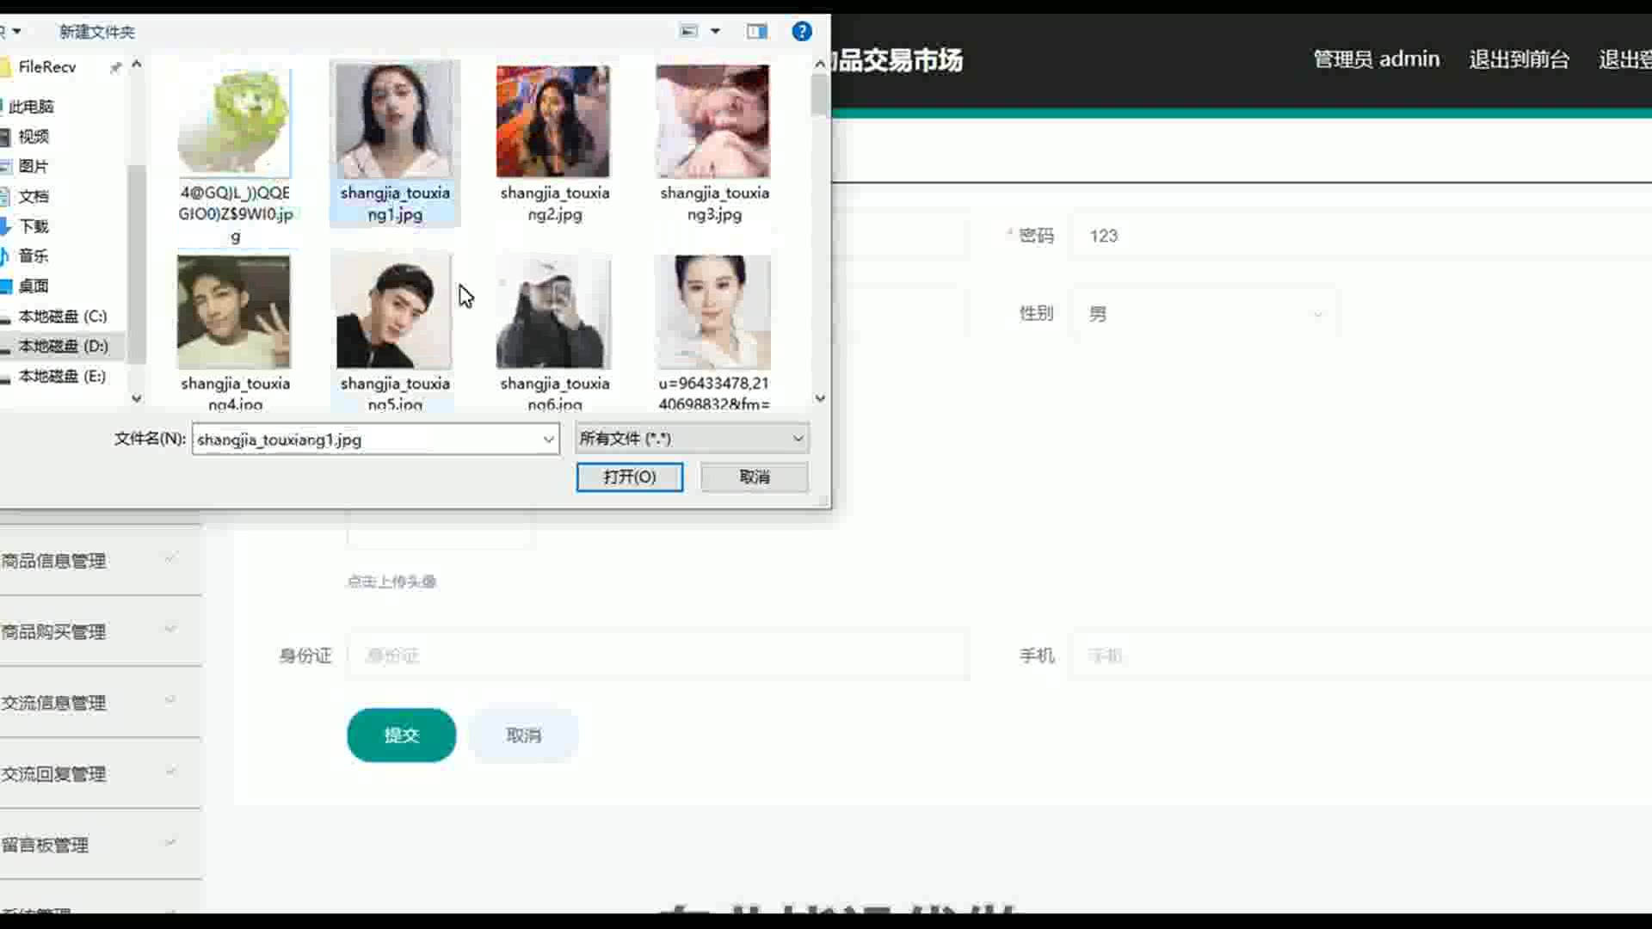
Task: Open the 桌面 folder in sidebar
Action: (x=34, y=286)
